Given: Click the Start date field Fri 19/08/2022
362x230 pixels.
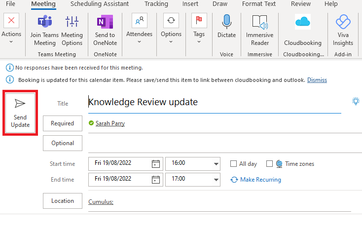Looking at the screenshot, I should tap(126, 164).
